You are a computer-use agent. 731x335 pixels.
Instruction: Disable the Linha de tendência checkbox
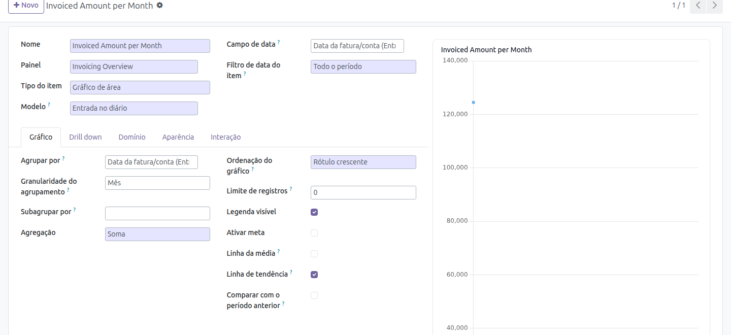(x=314, y=275)
